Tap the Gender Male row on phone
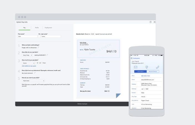The width and height of the screenshot is (195, 125). click(147, 93)
